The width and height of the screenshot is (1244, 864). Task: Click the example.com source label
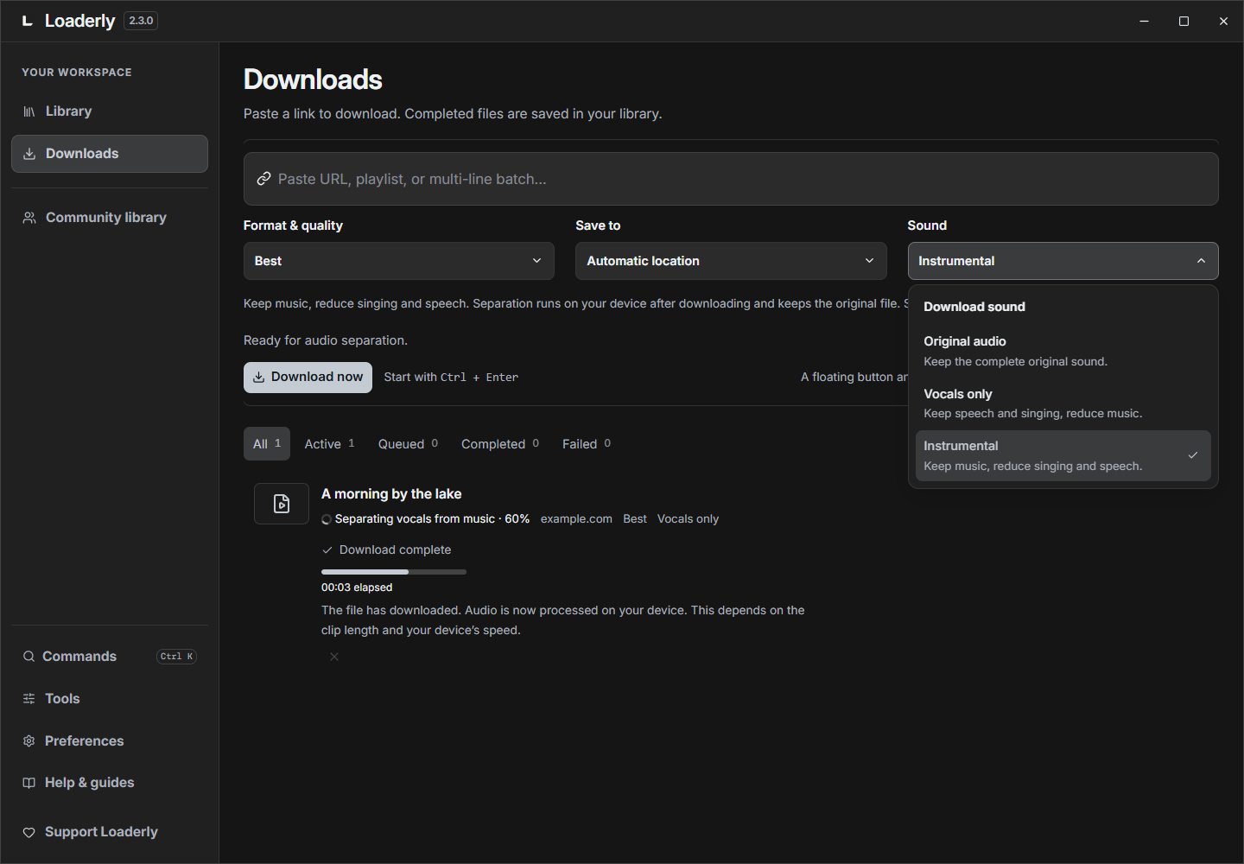(x=576, y=519)
